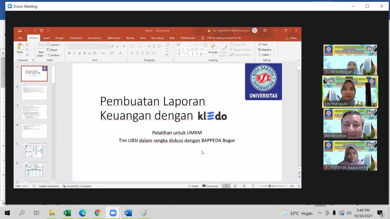Screen dimensions: 390x219
Task: Open the Select dropdown in Editing group
Action: click(x=265, y=55)
